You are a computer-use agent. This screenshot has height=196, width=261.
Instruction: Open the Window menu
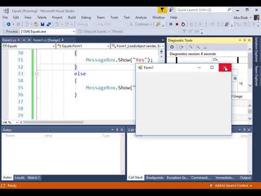click(158, 17)
